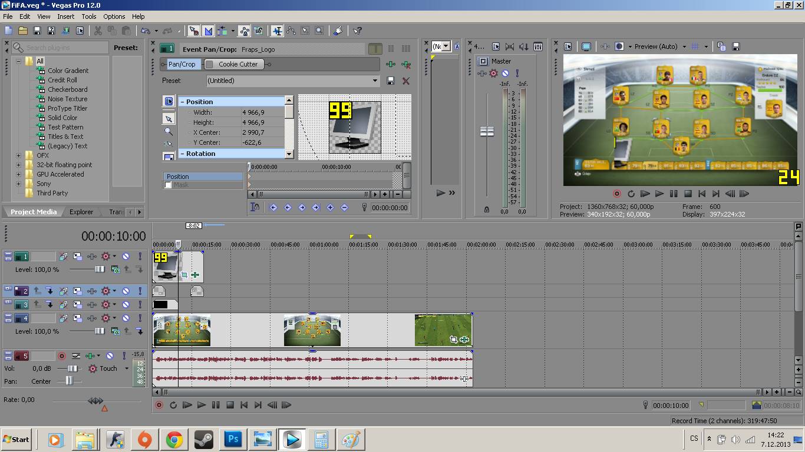Select Titles & Text generator
This screenshot has width=805, height=452.
(x=65, y=137)
